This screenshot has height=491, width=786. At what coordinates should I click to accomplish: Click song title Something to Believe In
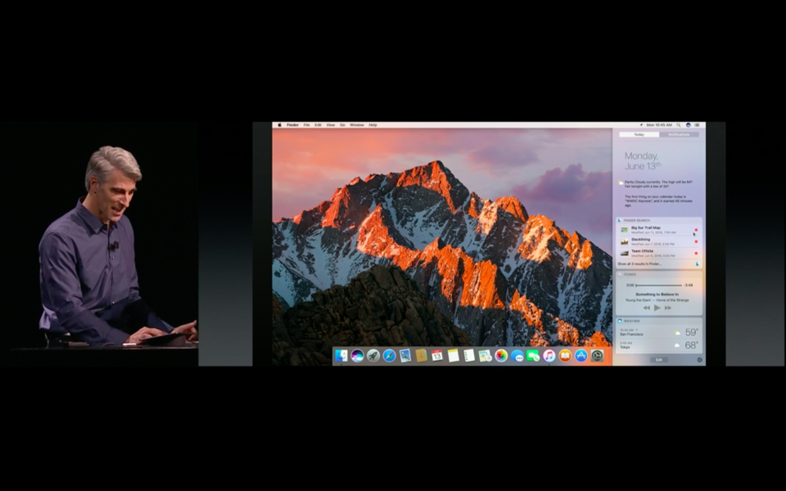[x=657, y=295]
